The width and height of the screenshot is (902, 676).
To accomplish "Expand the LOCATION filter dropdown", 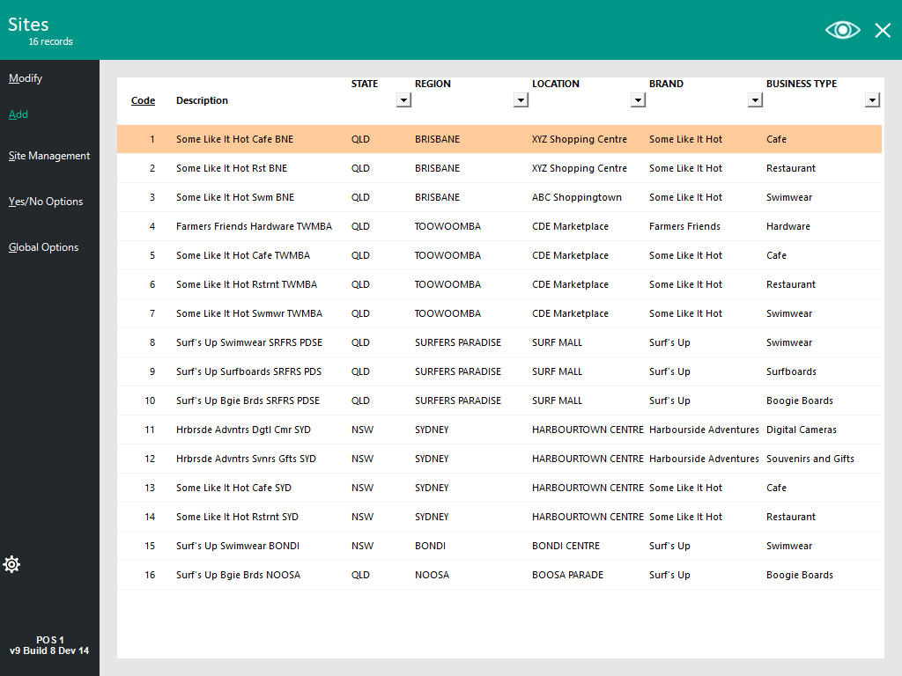I will tap(638, 100).
